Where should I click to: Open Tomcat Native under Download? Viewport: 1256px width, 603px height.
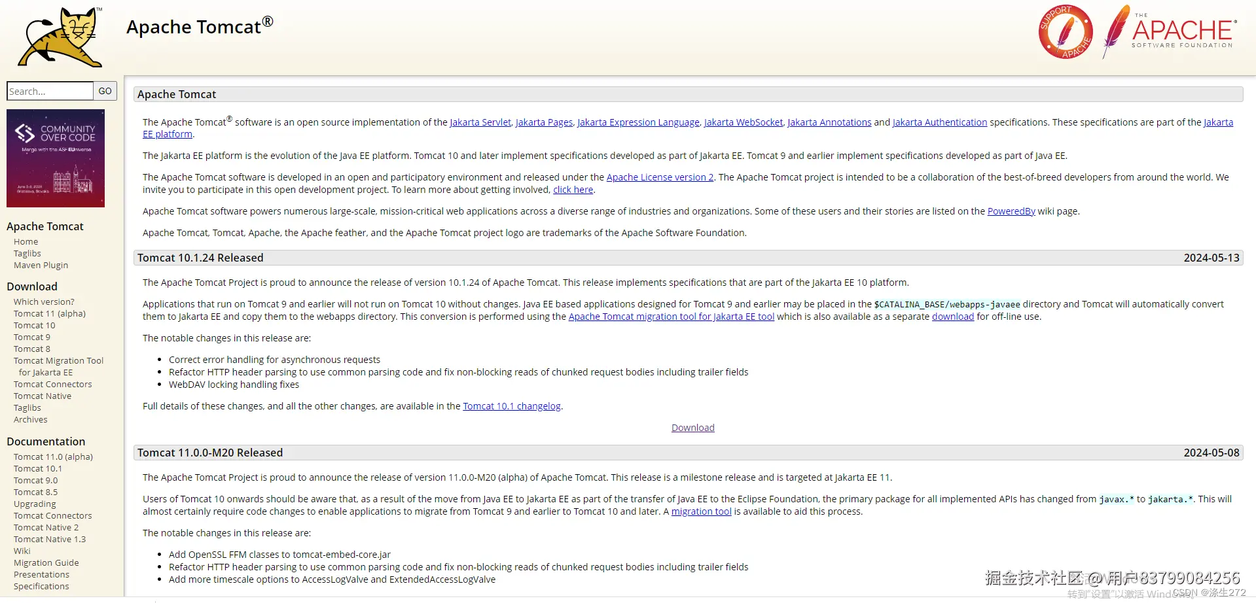43,396
